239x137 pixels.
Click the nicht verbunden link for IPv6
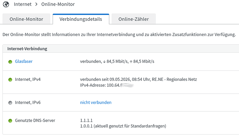(96, 102)
